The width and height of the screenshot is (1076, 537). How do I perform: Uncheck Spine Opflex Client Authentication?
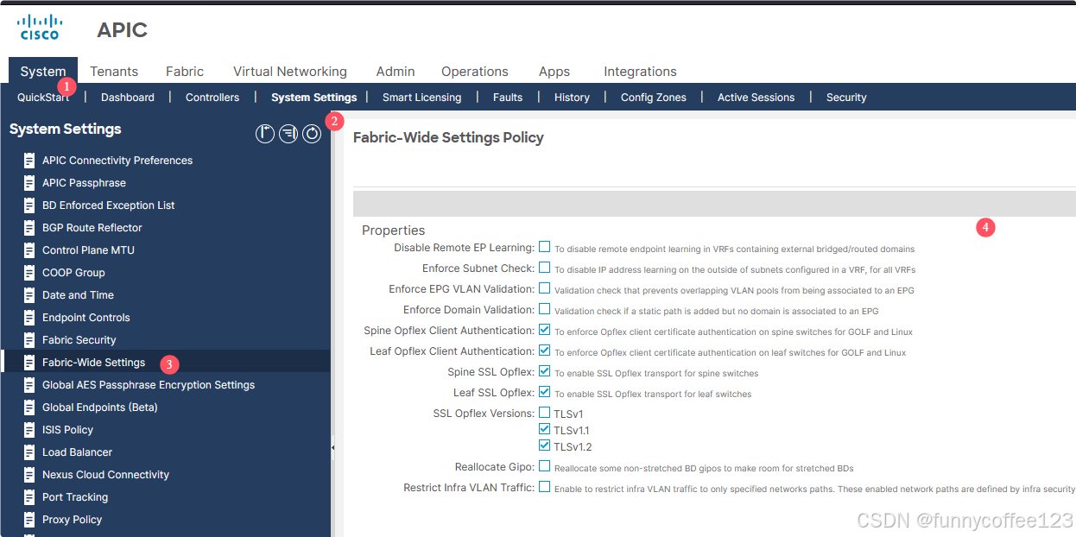pyautogui.click(x=544, y=330)
